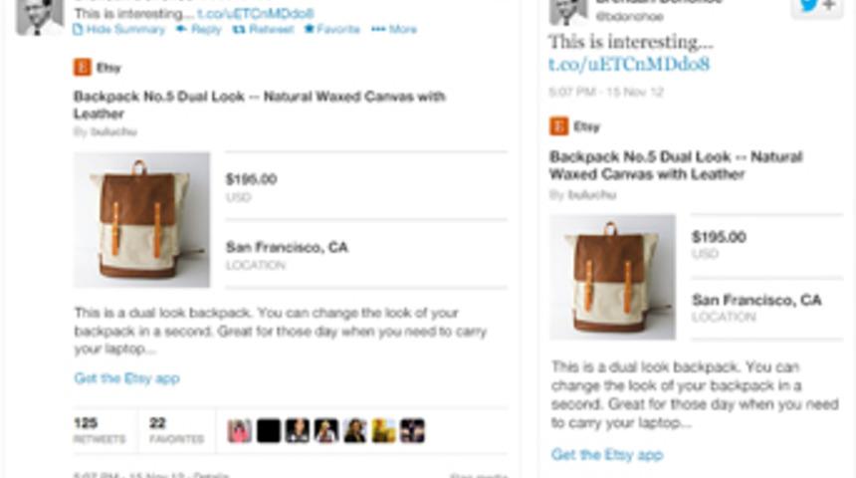Viewport: 856px width, 478px height.
Task: Reply to the tweet
Action: pos(199,30)
